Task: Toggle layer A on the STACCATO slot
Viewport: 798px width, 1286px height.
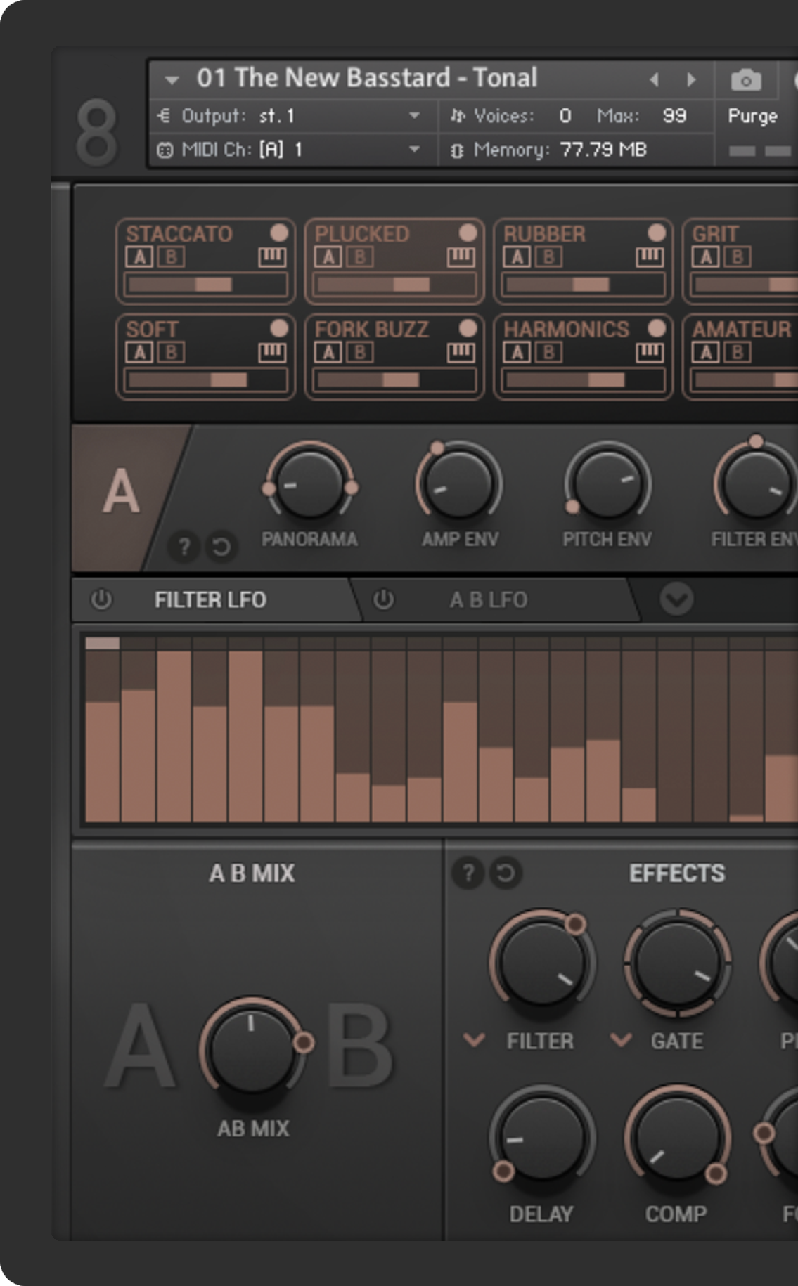Action: point(139,257)
